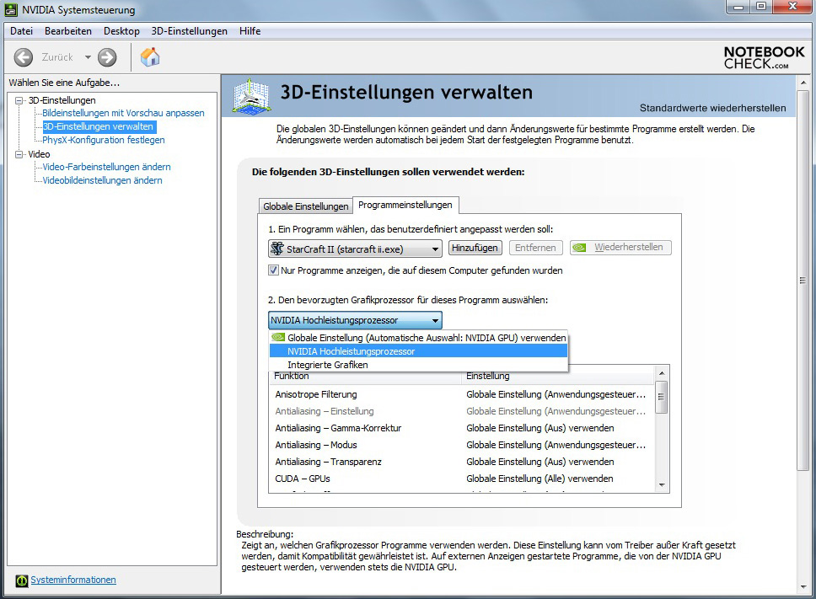The image size is (816, 599).
Task: Click Standardwerte wiederherstellen link
Action: (713, 108)
